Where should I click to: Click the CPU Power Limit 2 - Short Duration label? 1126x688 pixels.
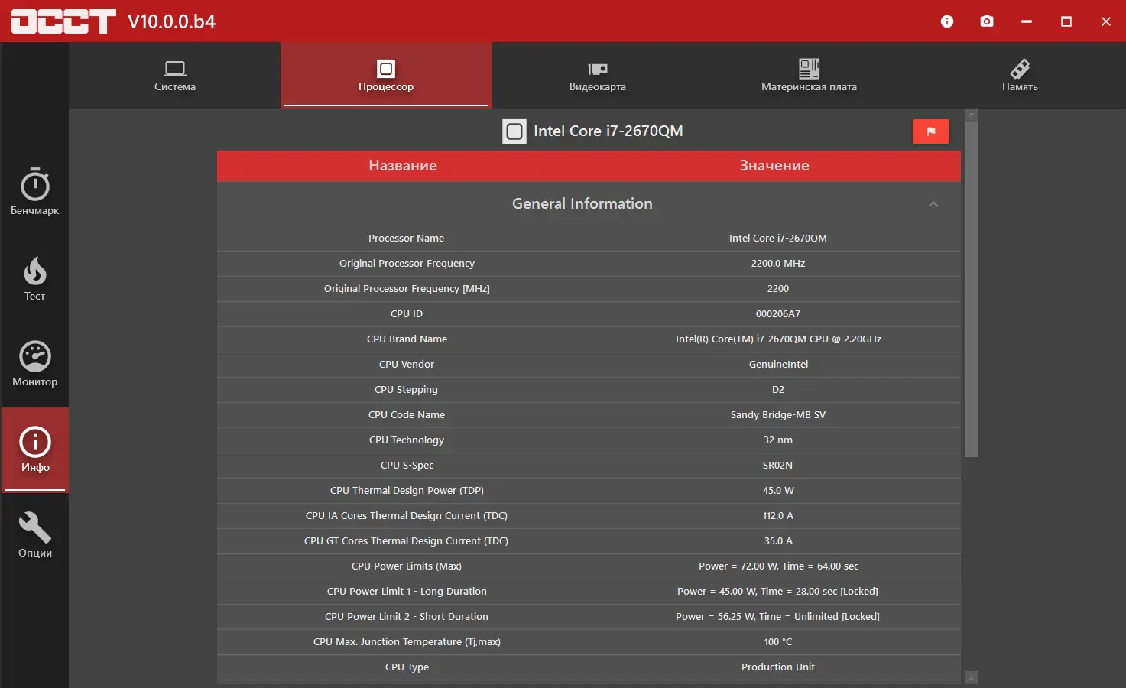pos(407,617)
